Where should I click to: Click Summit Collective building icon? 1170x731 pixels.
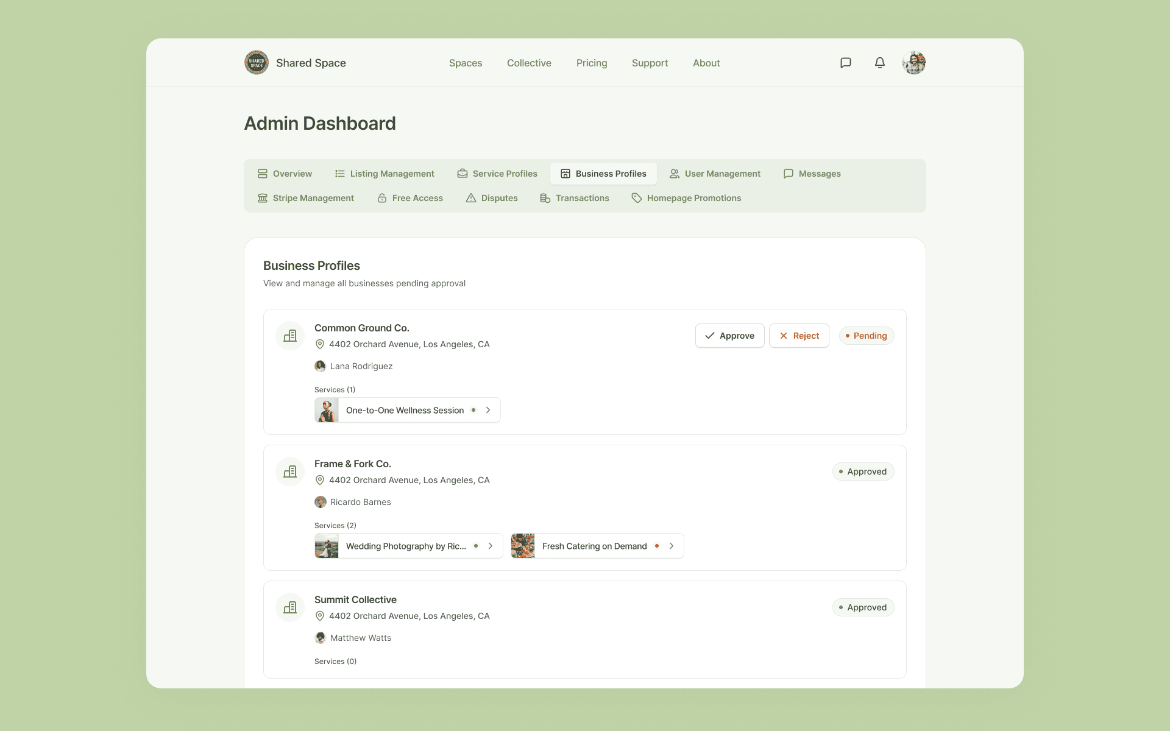(x=290, y=607)
